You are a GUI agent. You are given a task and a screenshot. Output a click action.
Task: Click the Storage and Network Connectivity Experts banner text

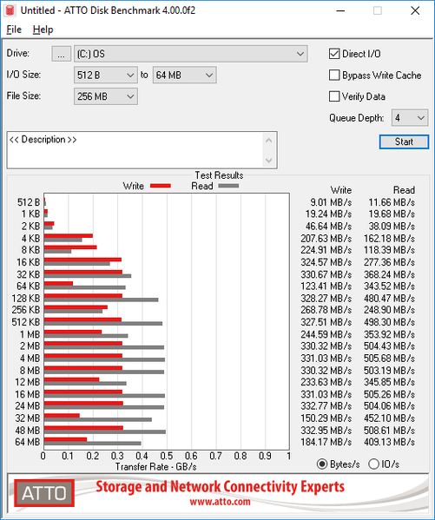pos(220,486)
